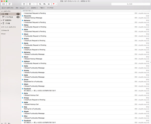Select the message from Ailsa
Screen dimensions: 151x124
pyautogui.click(x=86, y=117)
